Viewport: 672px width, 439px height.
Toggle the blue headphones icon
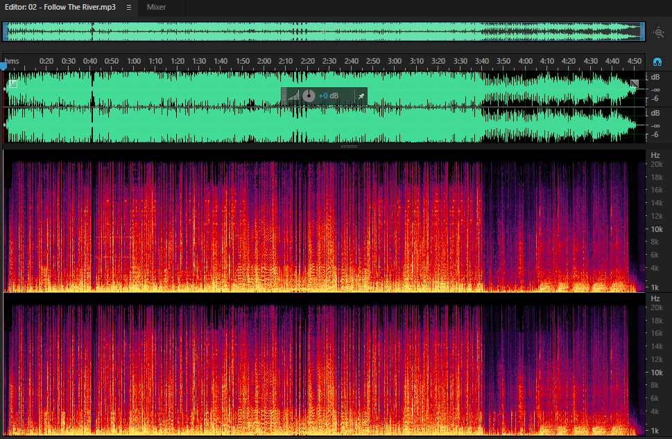(x=657, y=62)
